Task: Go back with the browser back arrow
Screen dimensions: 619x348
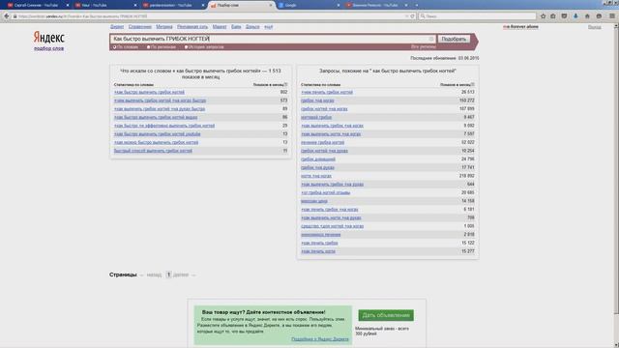Action: (x=7, y=16)
